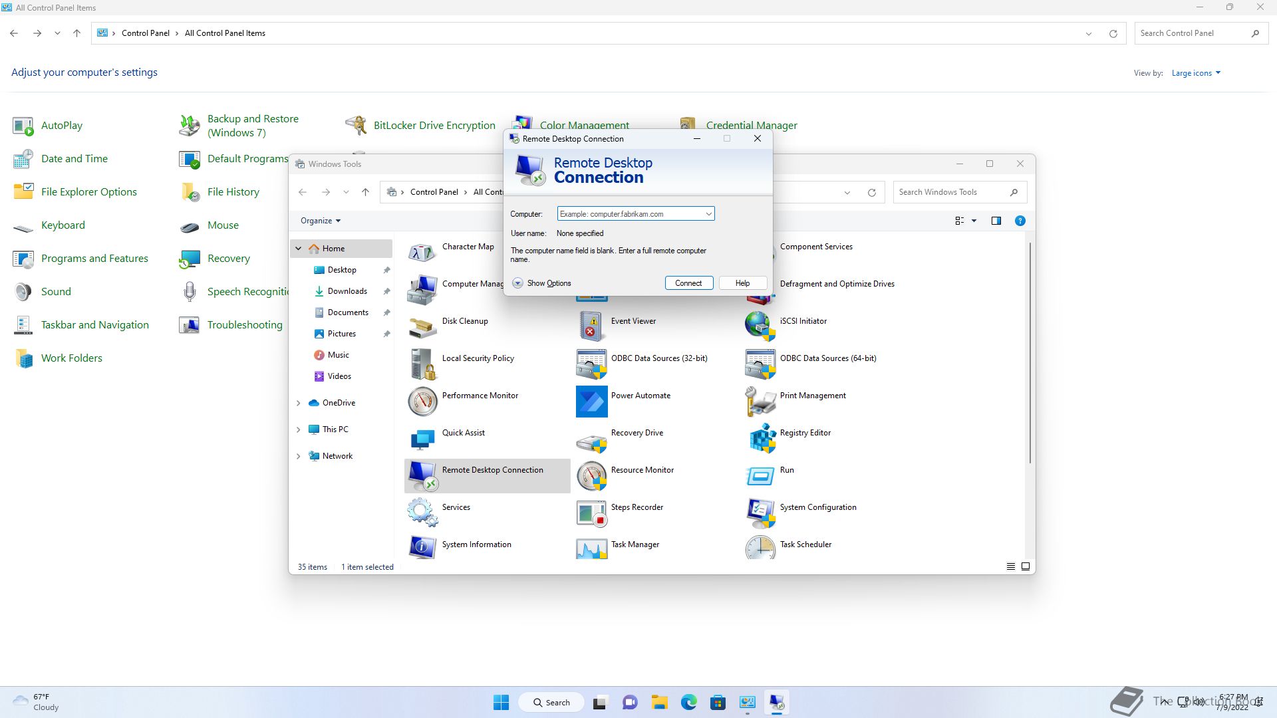Refresh the Windows Tools window
The image size is (1277, 718).
click(871, 193)
